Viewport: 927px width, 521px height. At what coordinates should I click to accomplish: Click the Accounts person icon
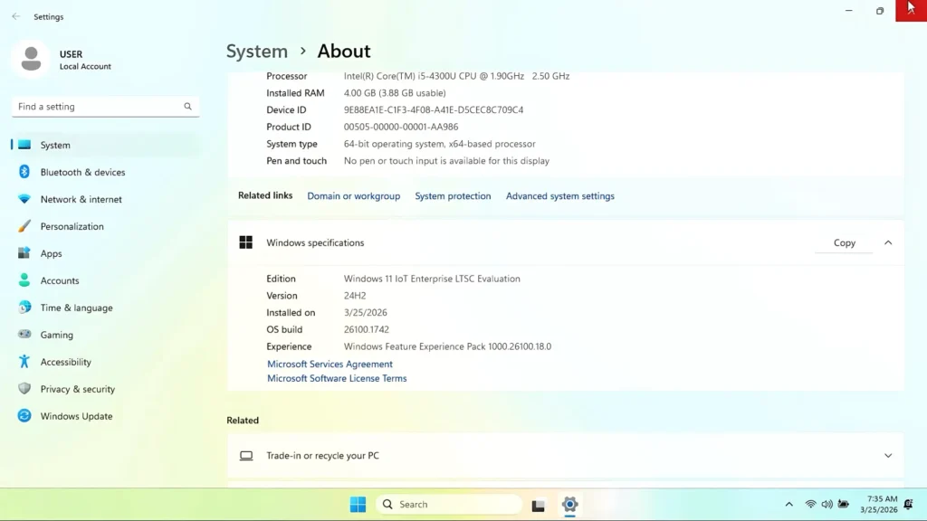pyautogui.click(x=24, y=280)
